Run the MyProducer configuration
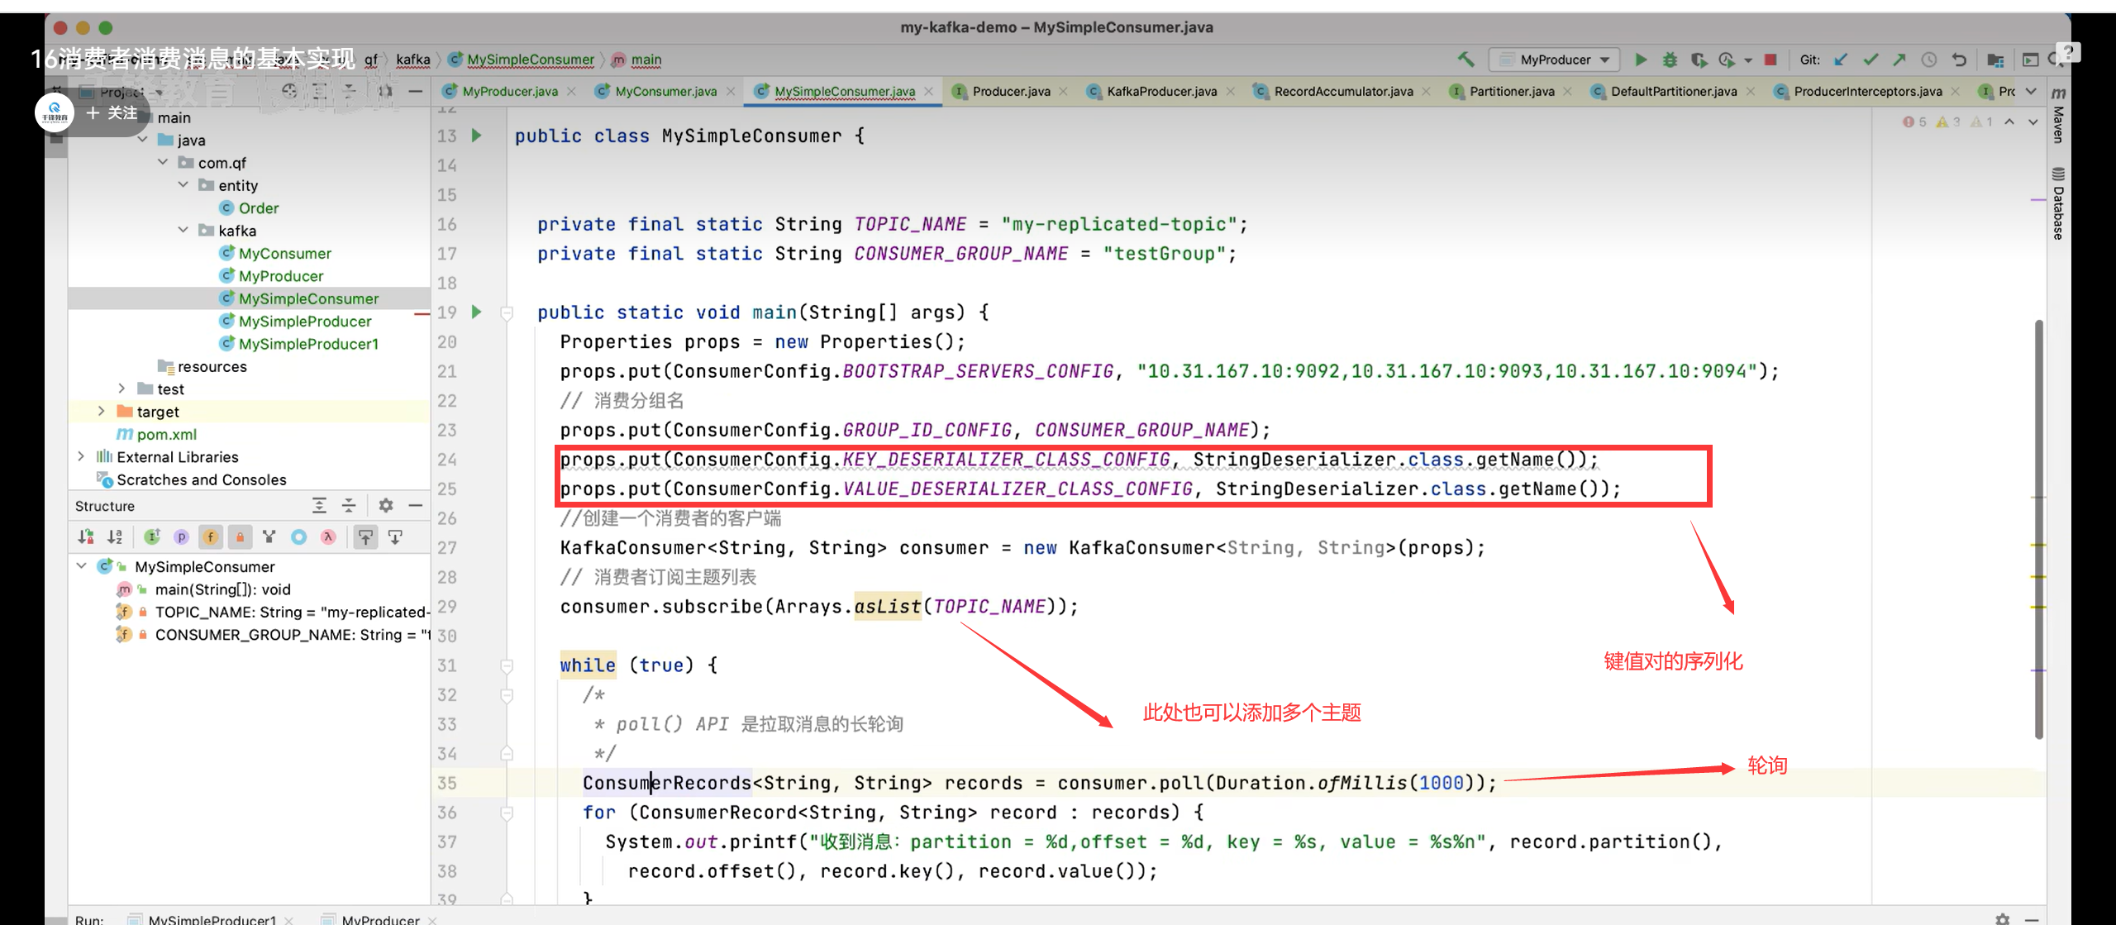Image resolution: width=2116 pixels, height=925 pixels. click(x=1641, y=60)
